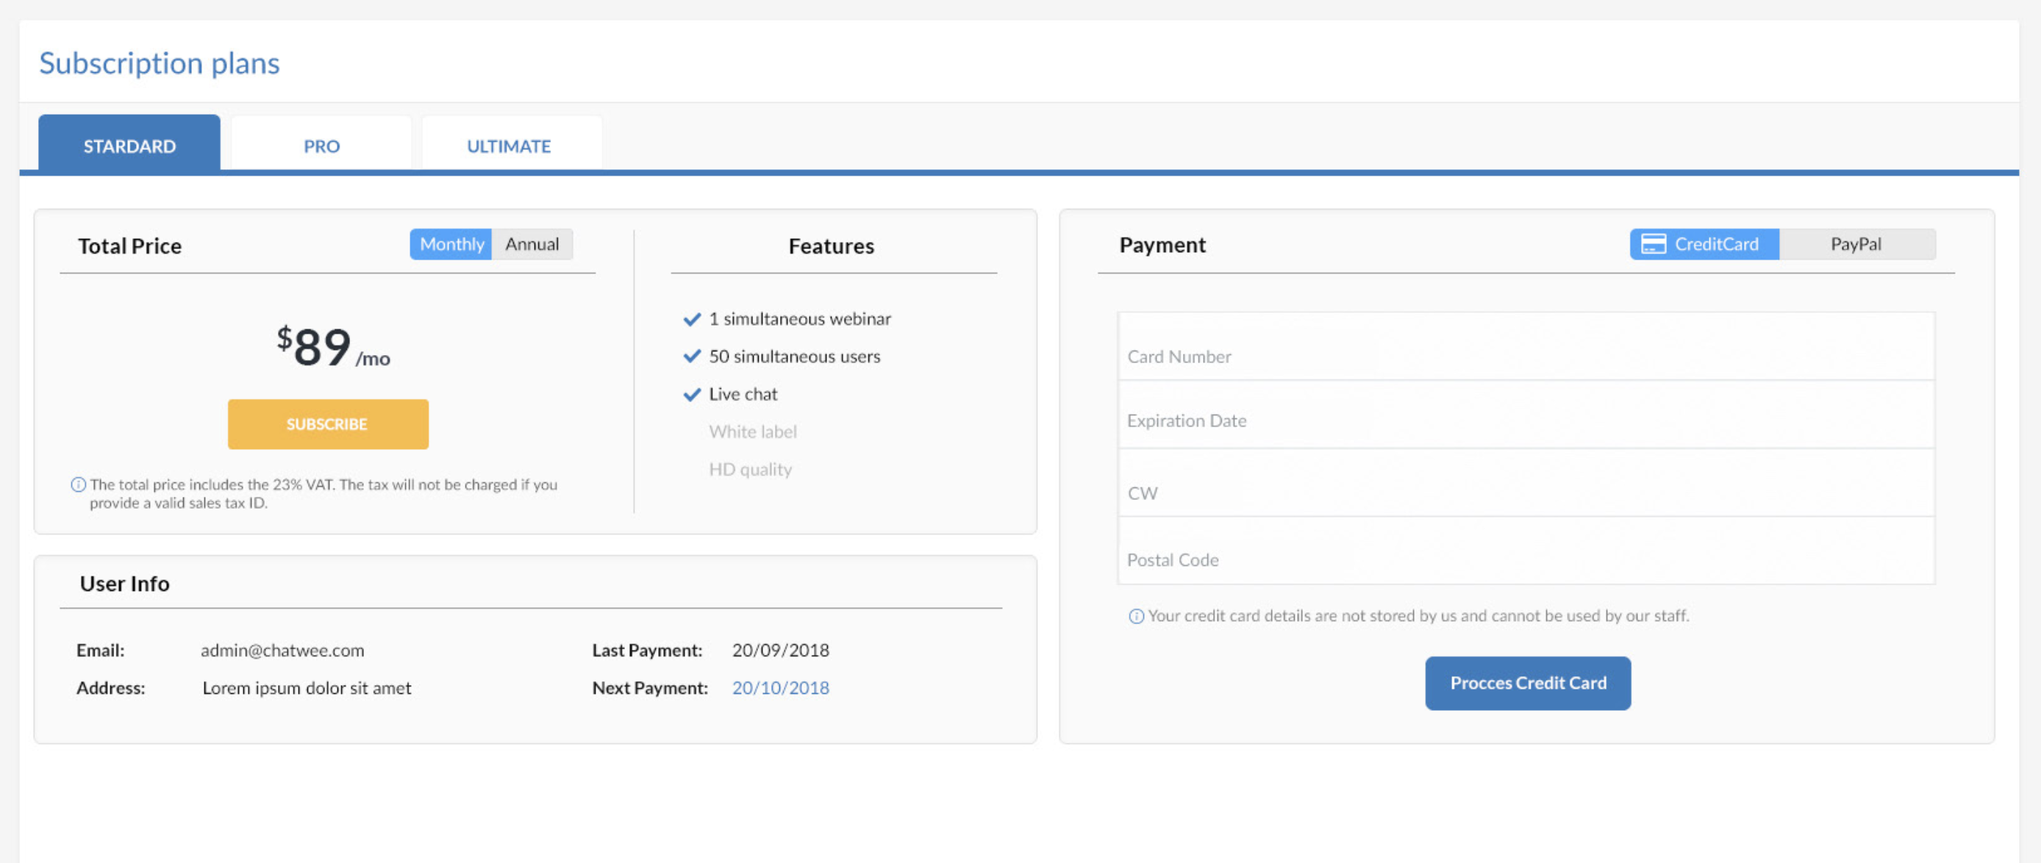Image resolution: width=2041 pixels, height=863 pixels.
Task: Click into the Postal Code field
Action: coord(1525,552)
